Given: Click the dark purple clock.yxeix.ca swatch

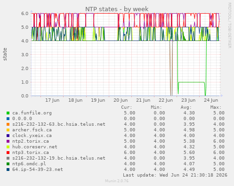Looking at the screenshot, I should (8, 136).
